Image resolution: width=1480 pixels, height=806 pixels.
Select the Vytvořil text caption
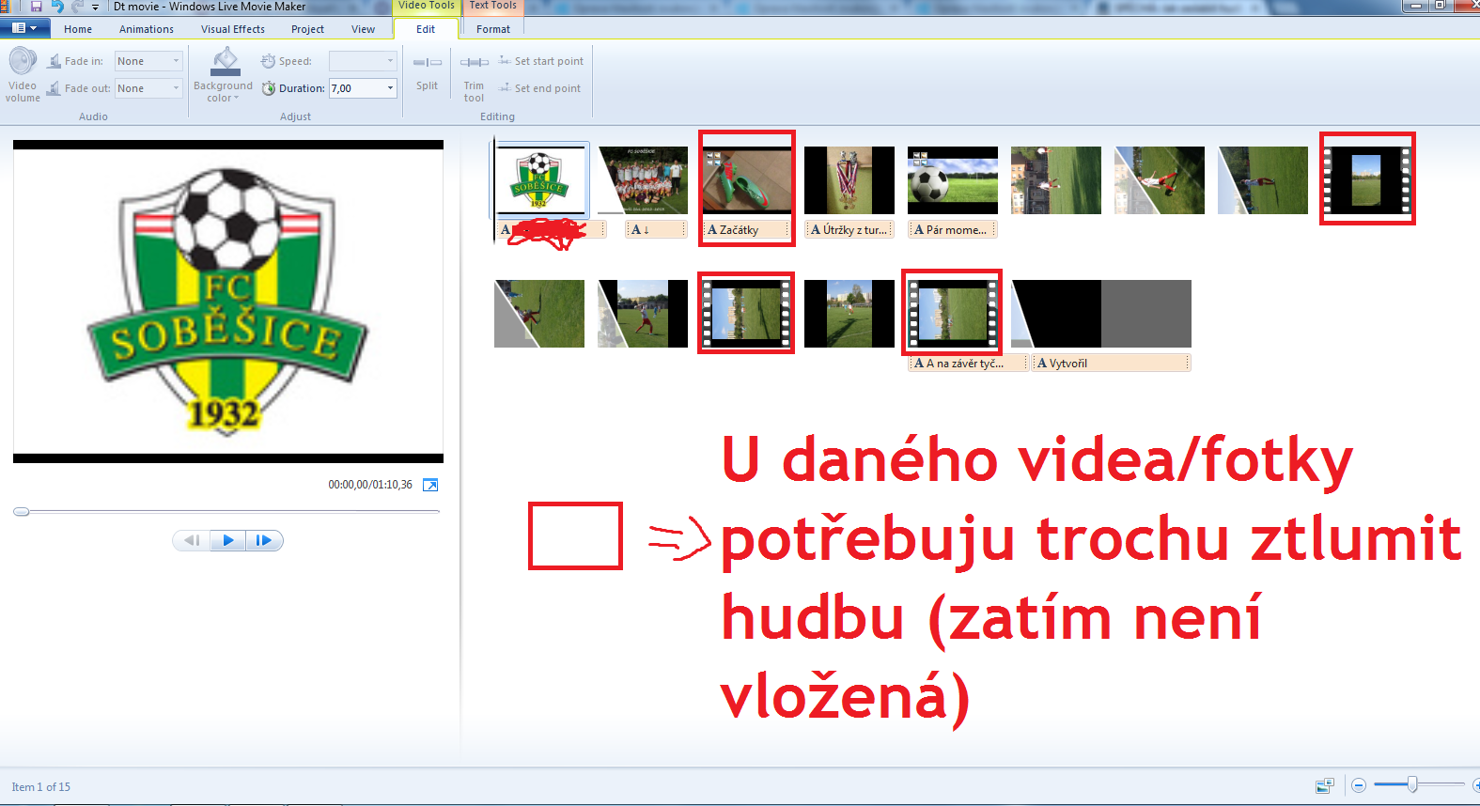coord(1111,363)
